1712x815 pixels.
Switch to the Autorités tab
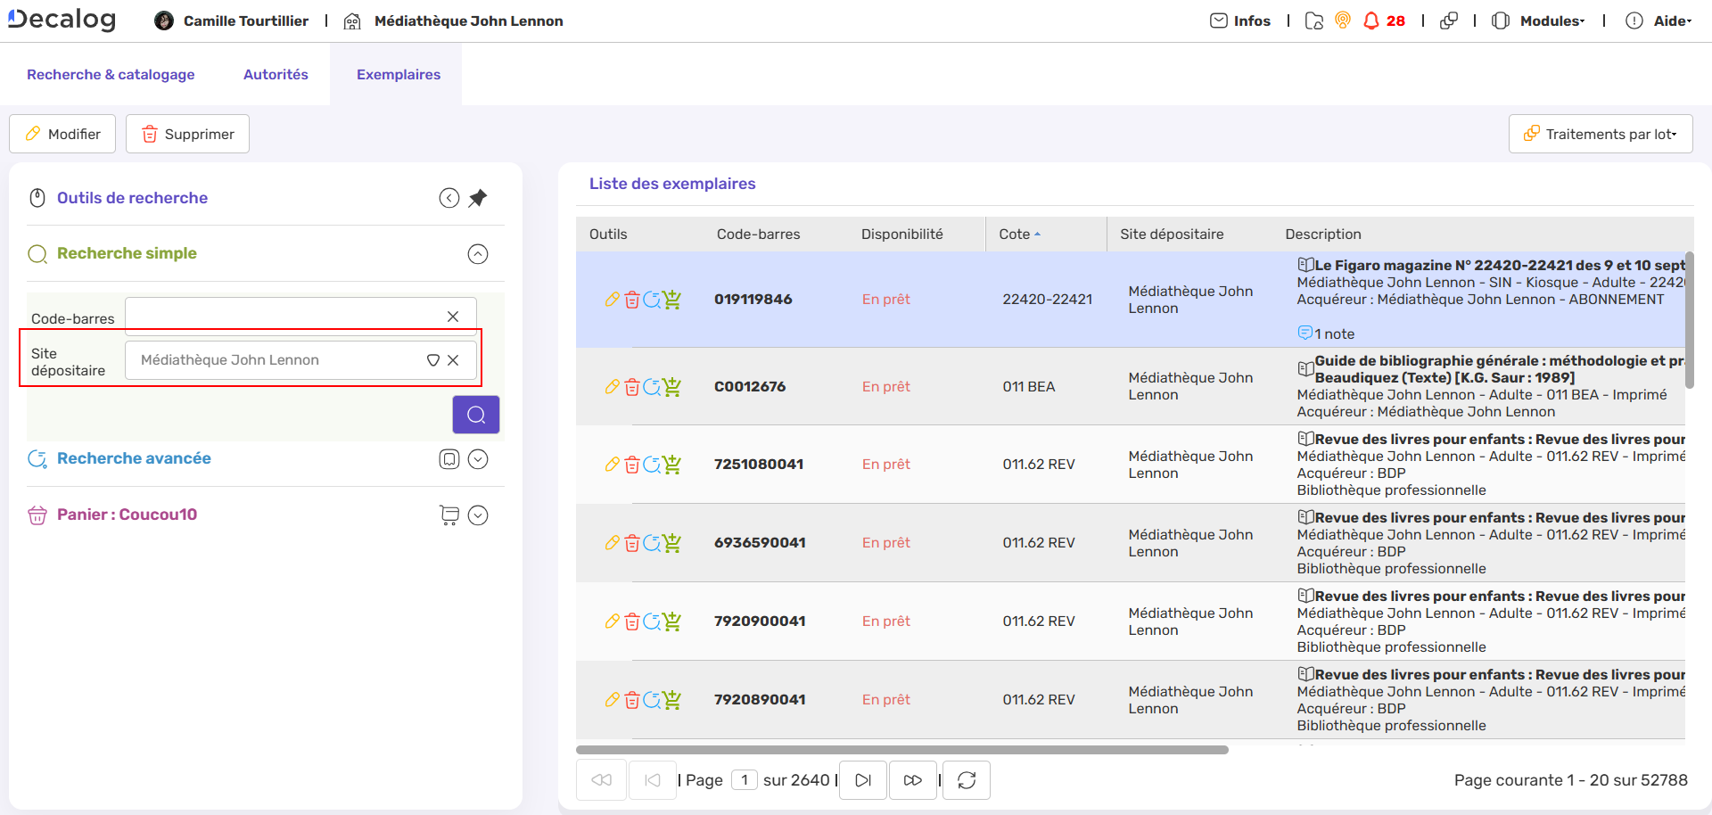276,74
